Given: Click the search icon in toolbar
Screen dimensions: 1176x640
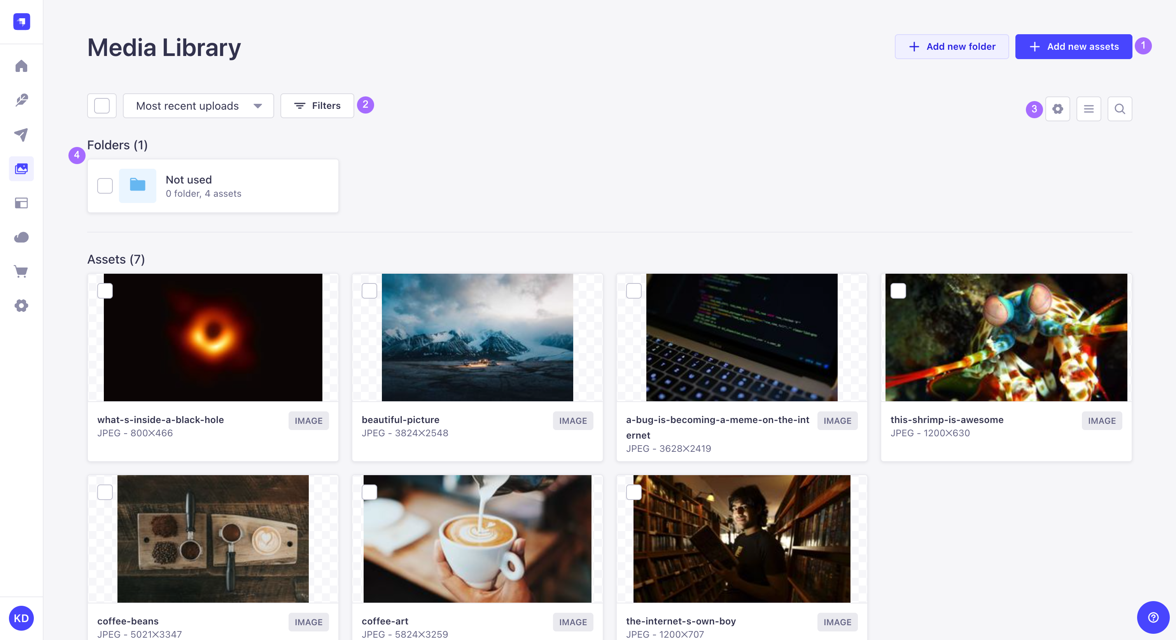Looking at the screenshot, I should click(1119, 109).
